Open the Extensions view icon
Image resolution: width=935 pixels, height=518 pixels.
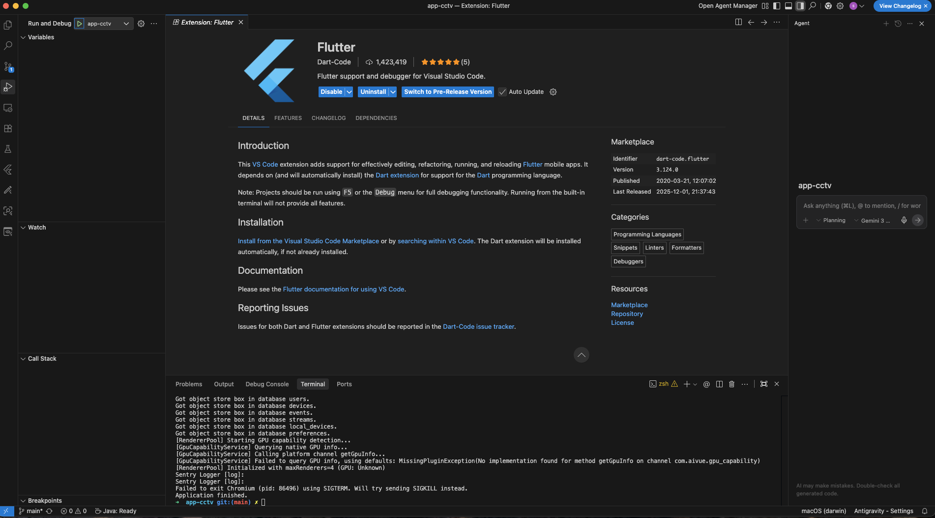pos(8,128)
